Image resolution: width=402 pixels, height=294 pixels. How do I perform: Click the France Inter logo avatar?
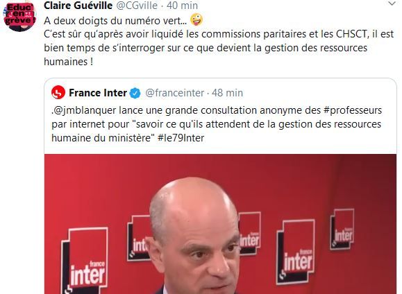coord(58,92)
